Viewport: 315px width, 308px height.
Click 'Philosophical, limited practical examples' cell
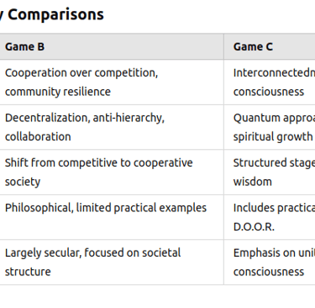pos(112,217)
